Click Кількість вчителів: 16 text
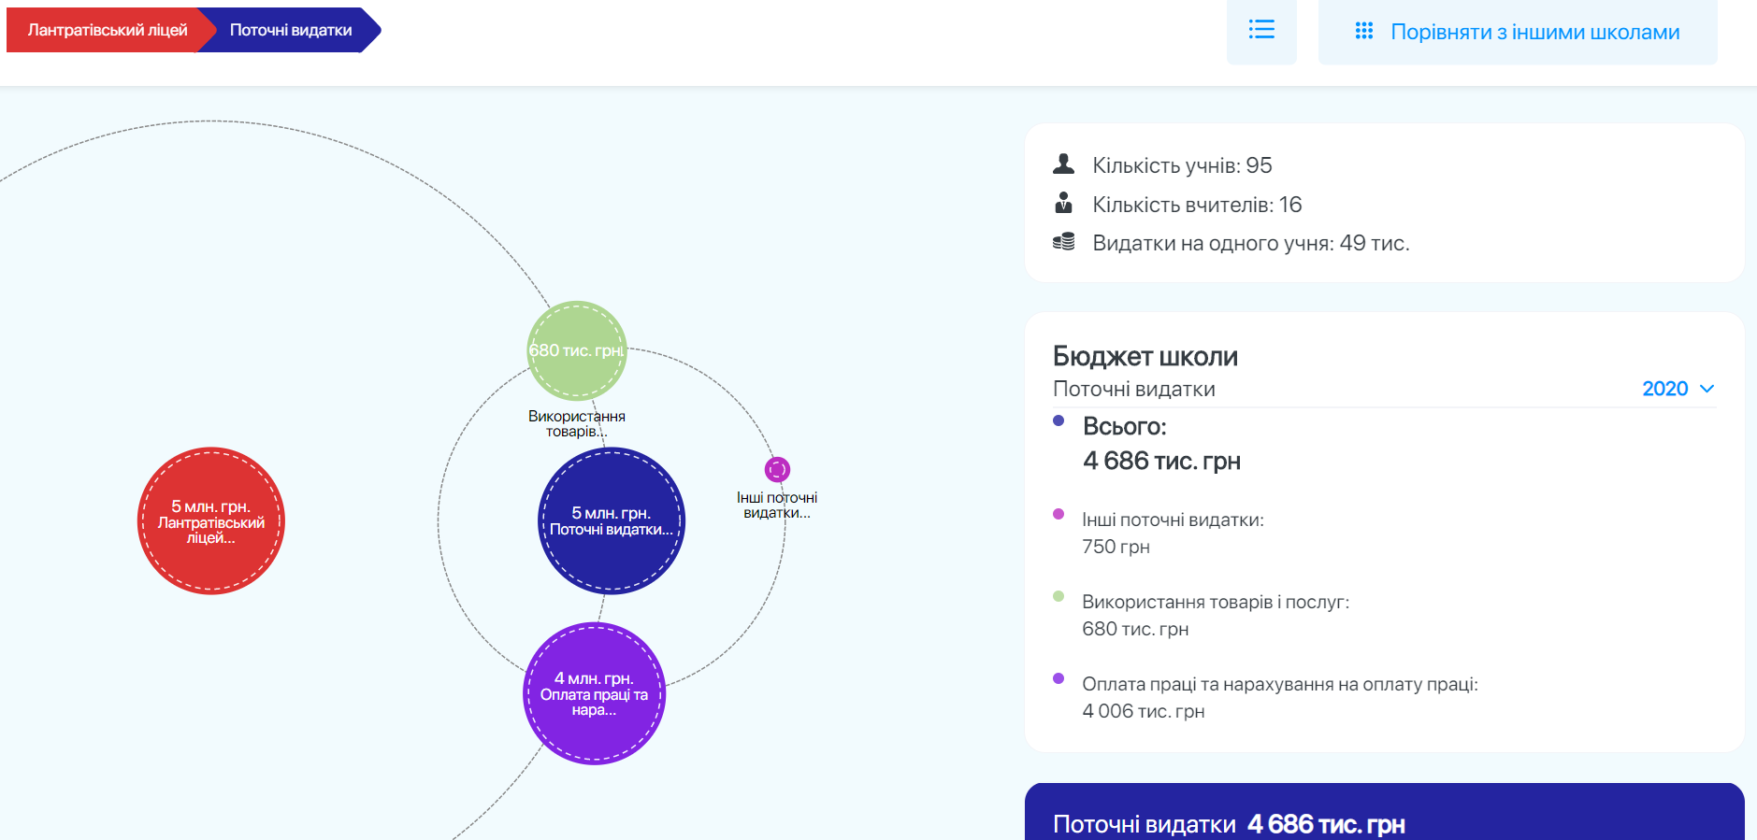Viewport: 1757px width, 840px height. pyautogui.click(x=1197, y=205)
